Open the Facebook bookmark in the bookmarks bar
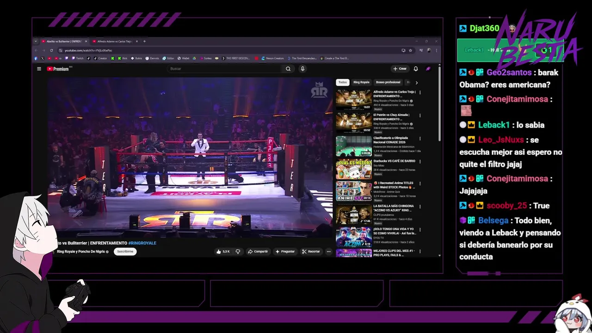 [36, 58]
